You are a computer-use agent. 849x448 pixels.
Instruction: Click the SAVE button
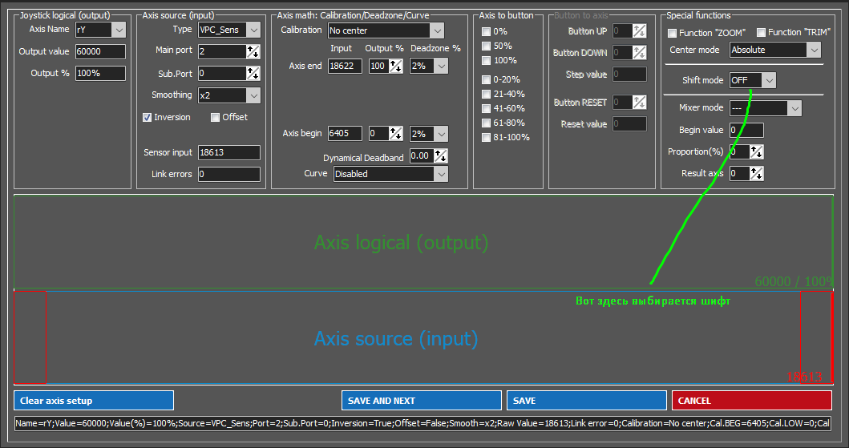coord(586,401)
